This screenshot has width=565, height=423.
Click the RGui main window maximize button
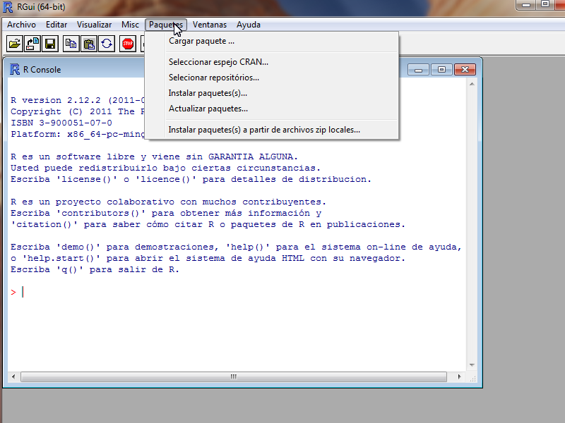point(545,5)
